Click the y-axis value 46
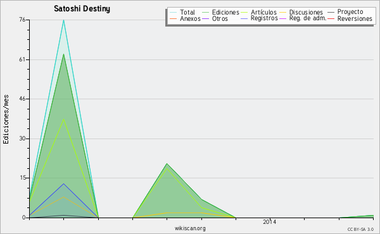Image resolution: width=380 pixels, height=234 pixels. (x=22, y=99)
